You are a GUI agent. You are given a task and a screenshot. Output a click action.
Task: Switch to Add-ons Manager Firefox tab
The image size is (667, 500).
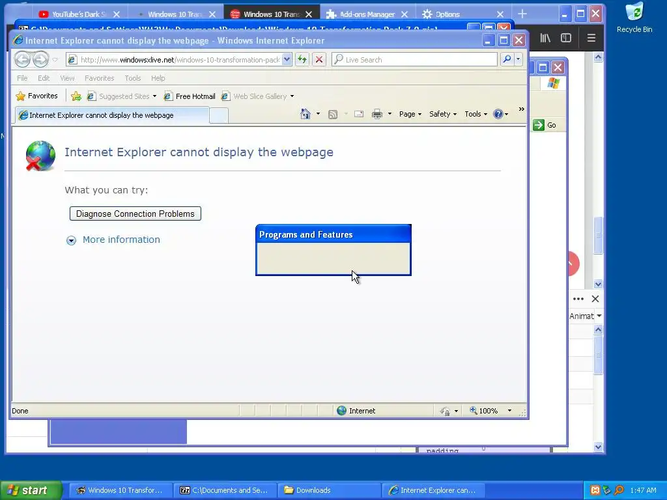[367, 14]
